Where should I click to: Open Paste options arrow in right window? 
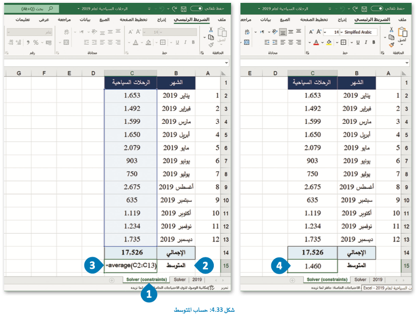click(402, 44)
